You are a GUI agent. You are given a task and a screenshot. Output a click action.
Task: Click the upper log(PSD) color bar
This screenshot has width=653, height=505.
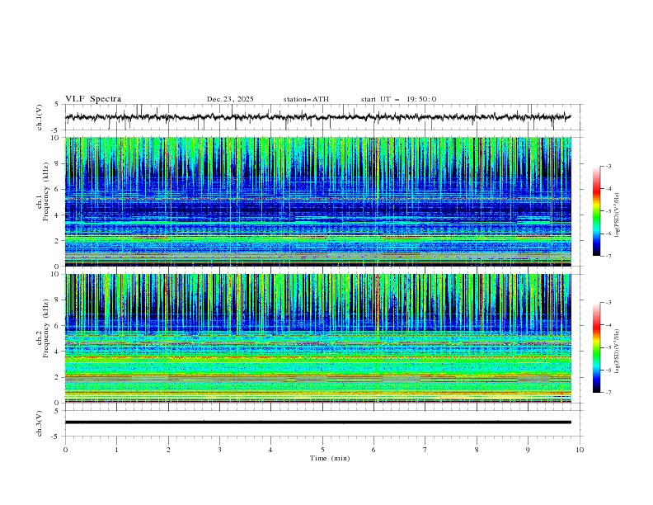pyautogui.click(x=596, y=210)
